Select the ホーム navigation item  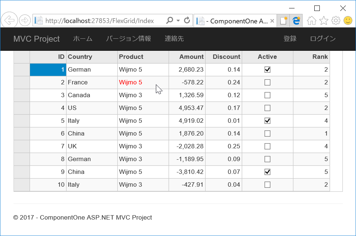pos(83,38)
